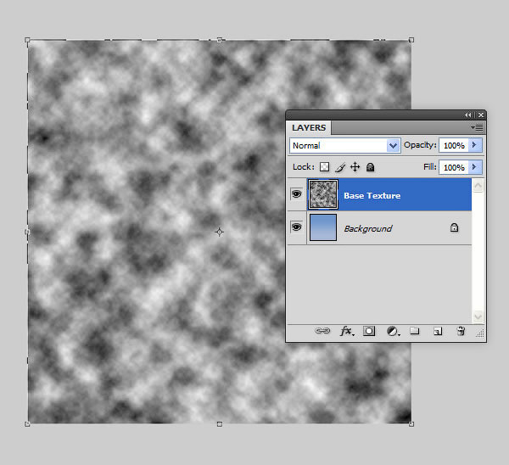Collapse the Layers panel to icons
Screen dimensions: 509x465
pos(467,115)
